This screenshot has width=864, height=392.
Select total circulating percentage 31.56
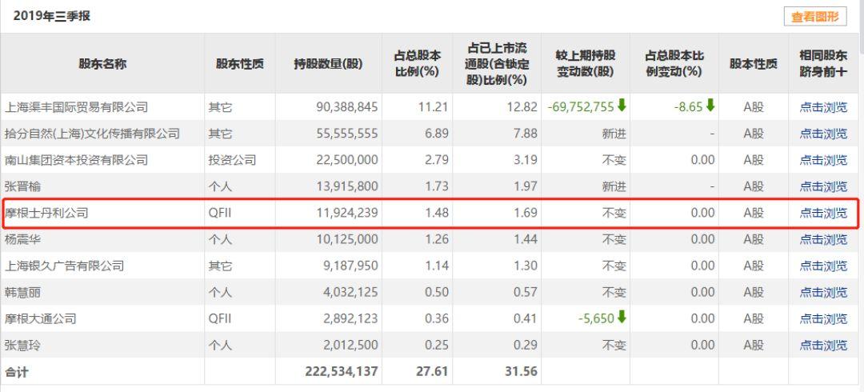(521, 372)
